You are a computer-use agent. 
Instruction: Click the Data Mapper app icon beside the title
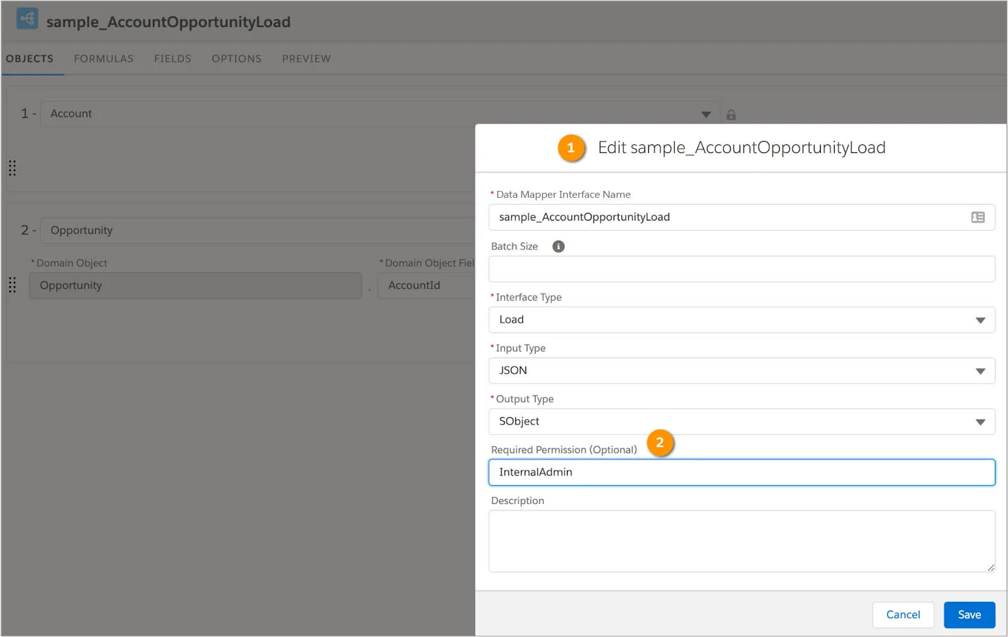[27, 19]
